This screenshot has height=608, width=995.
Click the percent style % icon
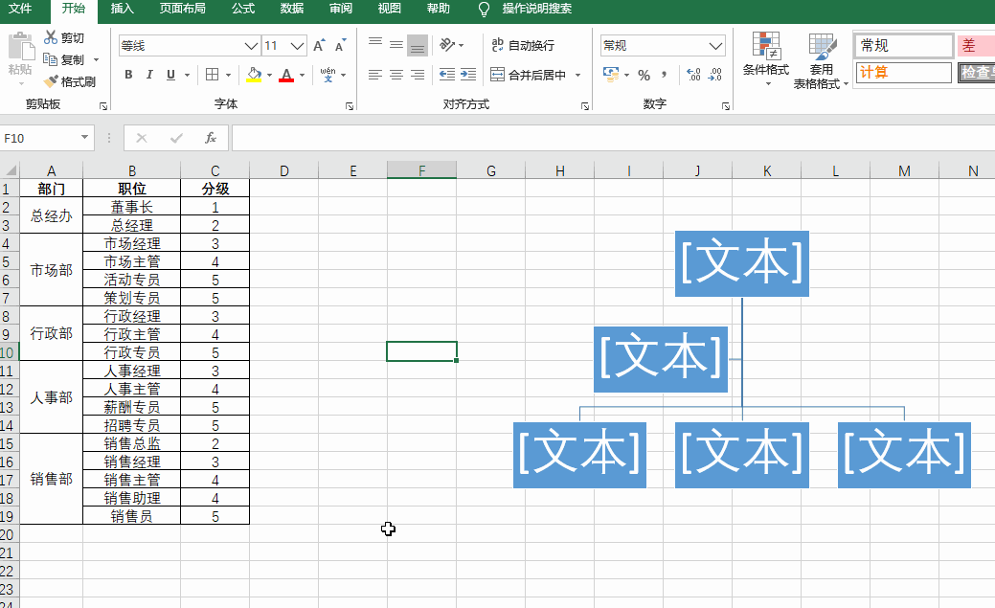coord(644,74)
